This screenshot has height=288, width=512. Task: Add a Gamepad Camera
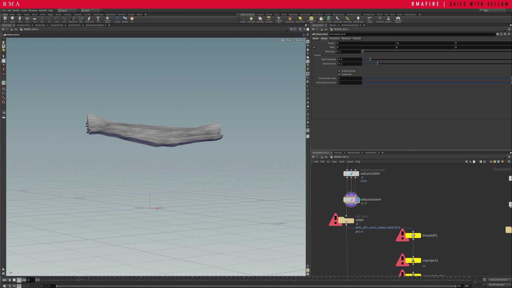point(398,19)
